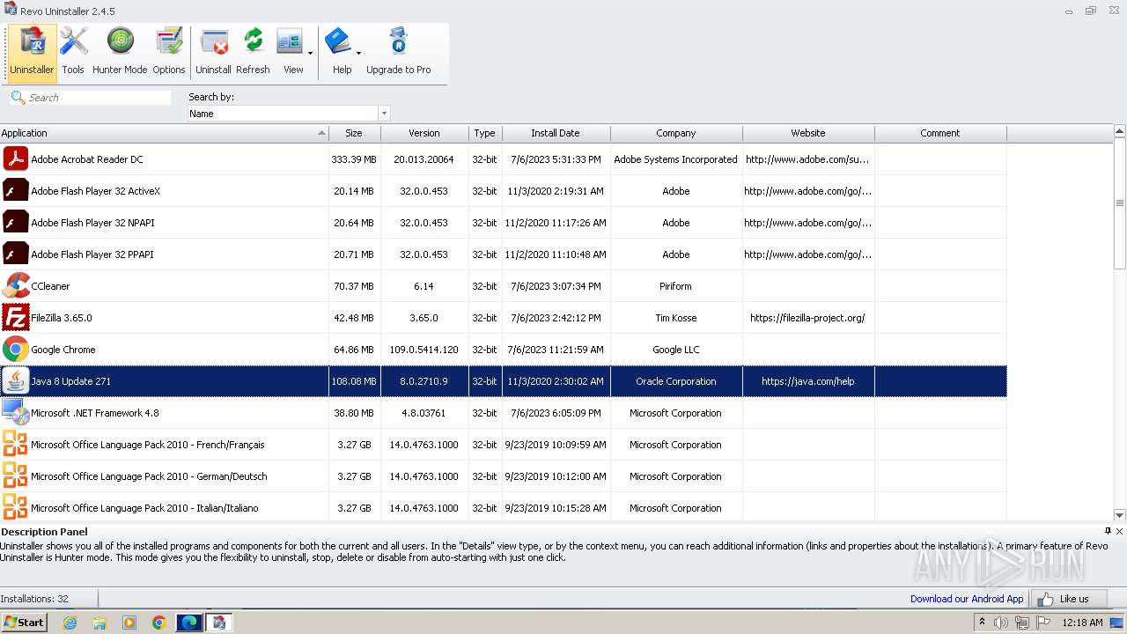
Task: Sort by the Company column header
Action: pos(676,133)
